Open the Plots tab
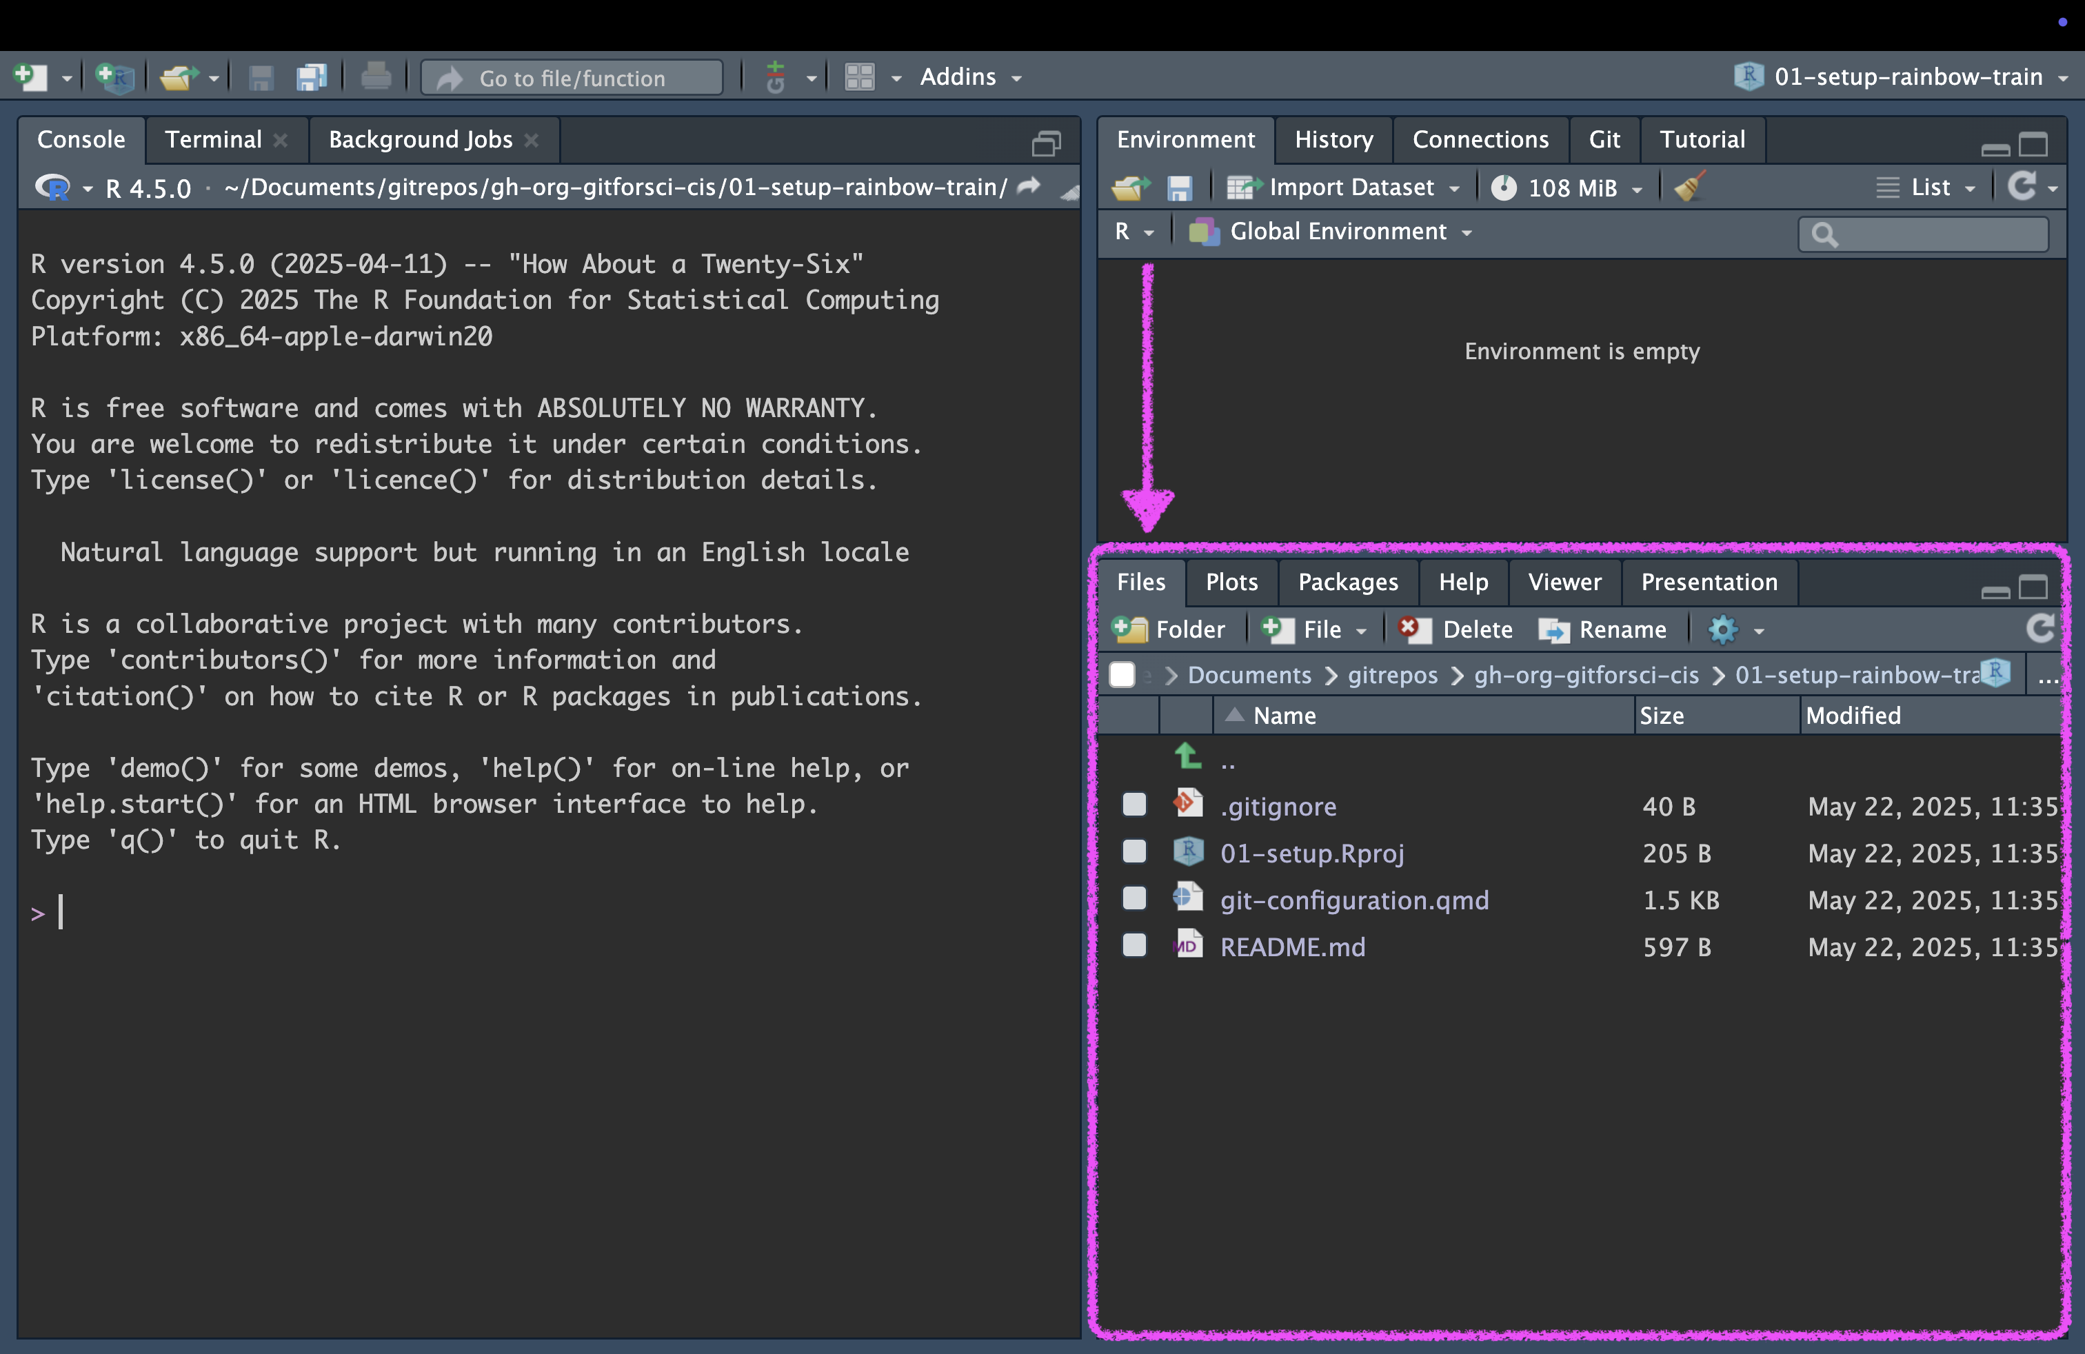 [1231, 582]
